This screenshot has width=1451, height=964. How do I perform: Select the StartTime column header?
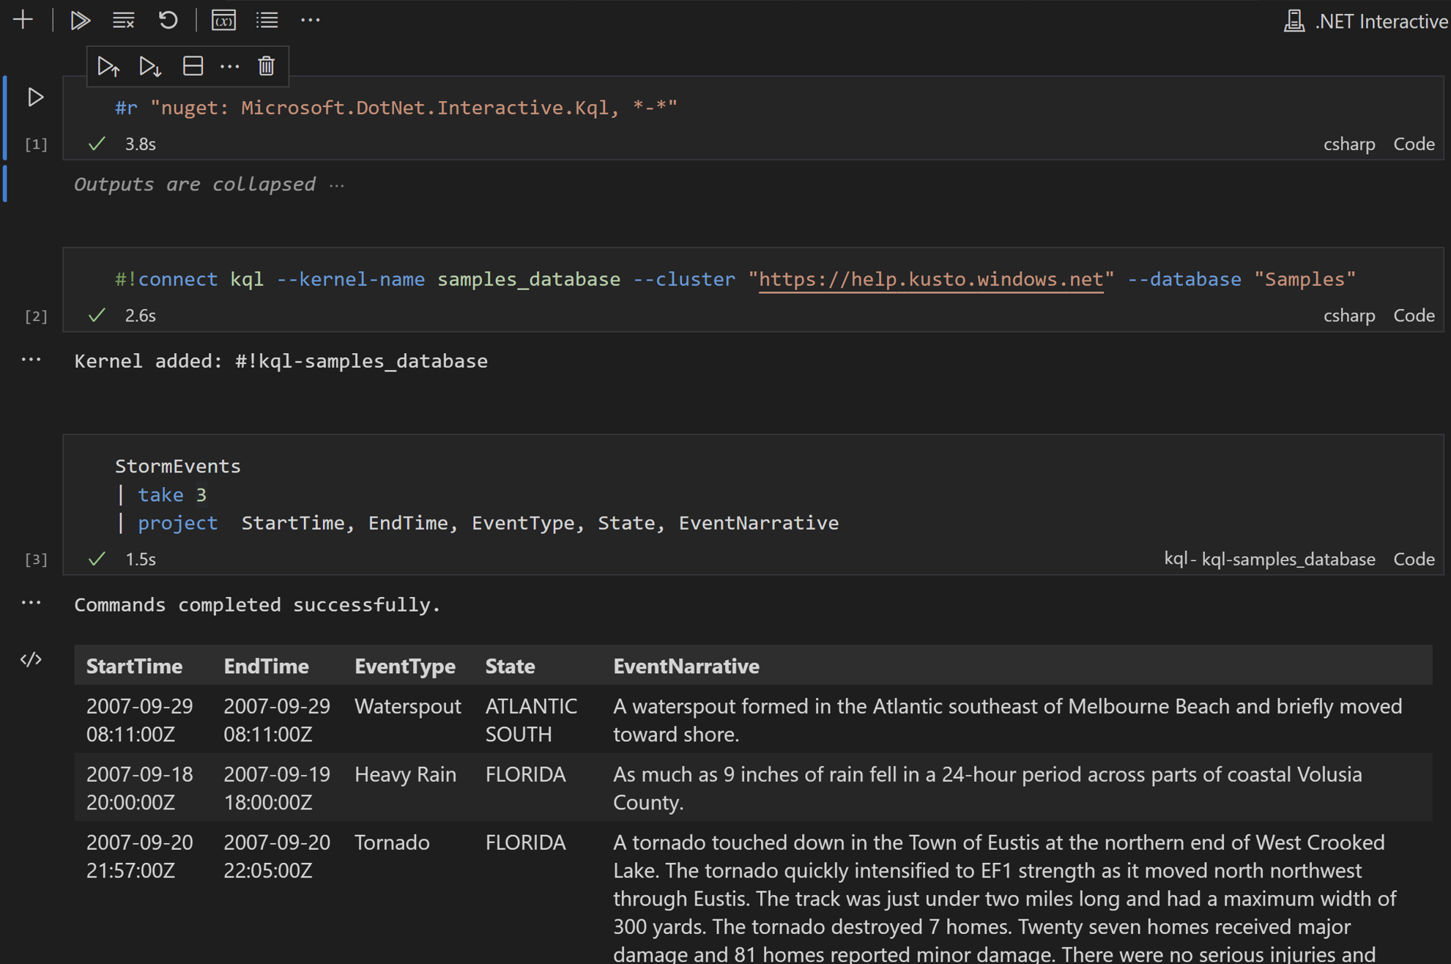point(134,666)
